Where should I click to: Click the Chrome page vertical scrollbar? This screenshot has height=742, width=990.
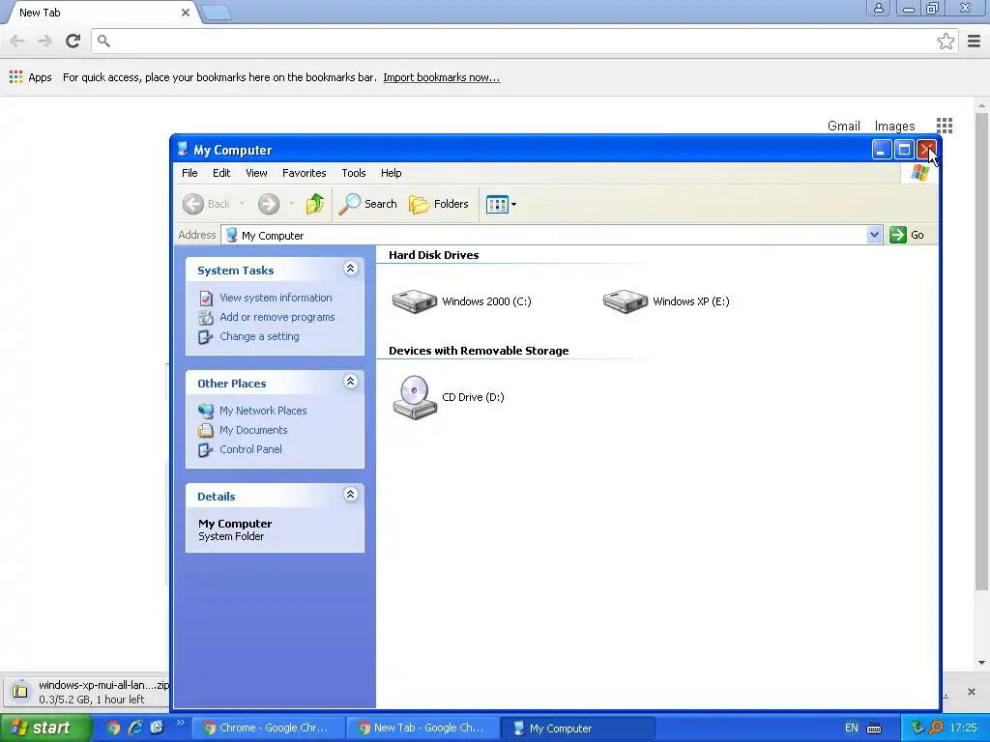click(981, 352)
